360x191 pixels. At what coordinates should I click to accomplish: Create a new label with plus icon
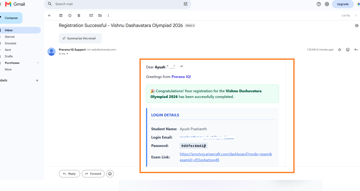[37, 80]
